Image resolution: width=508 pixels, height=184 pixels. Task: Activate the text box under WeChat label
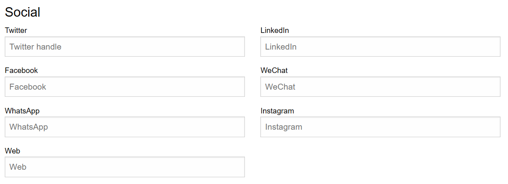click(380, 87)
